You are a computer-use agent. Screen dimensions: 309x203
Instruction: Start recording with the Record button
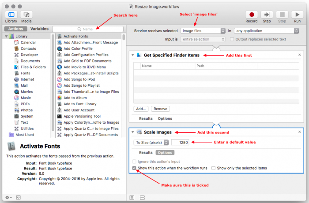252,15
